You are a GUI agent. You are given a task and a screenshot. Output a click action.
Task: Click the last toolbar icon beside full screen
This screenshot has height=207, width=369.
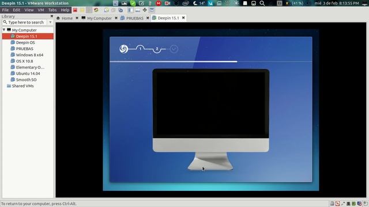coord(152,10)
